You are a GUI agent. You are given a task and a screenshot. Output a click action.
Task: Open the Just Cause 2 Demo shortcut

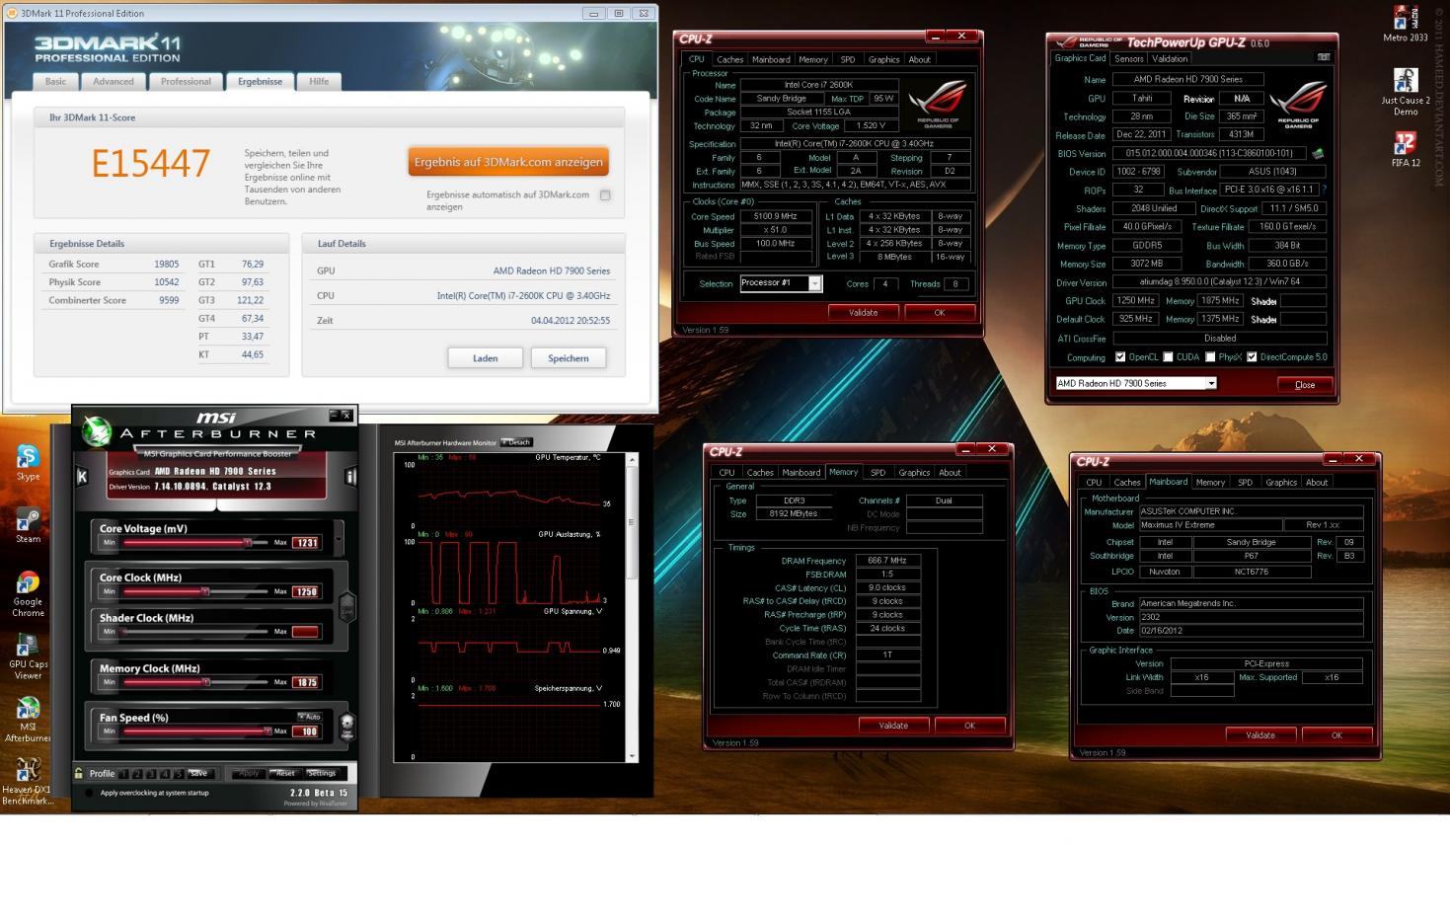pyautogui.click(x=1406, y=92)
